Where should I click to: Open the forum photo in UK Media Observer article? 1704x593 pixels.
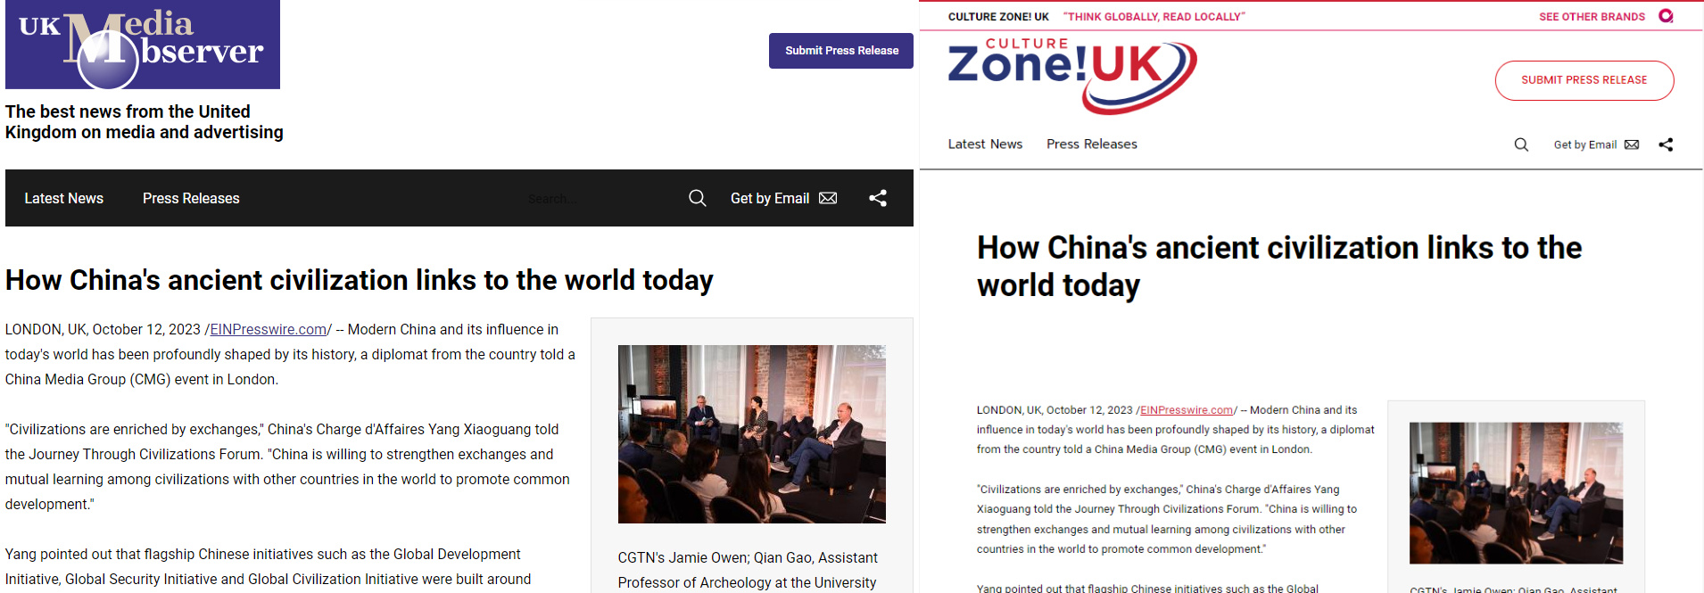[751, 433]
